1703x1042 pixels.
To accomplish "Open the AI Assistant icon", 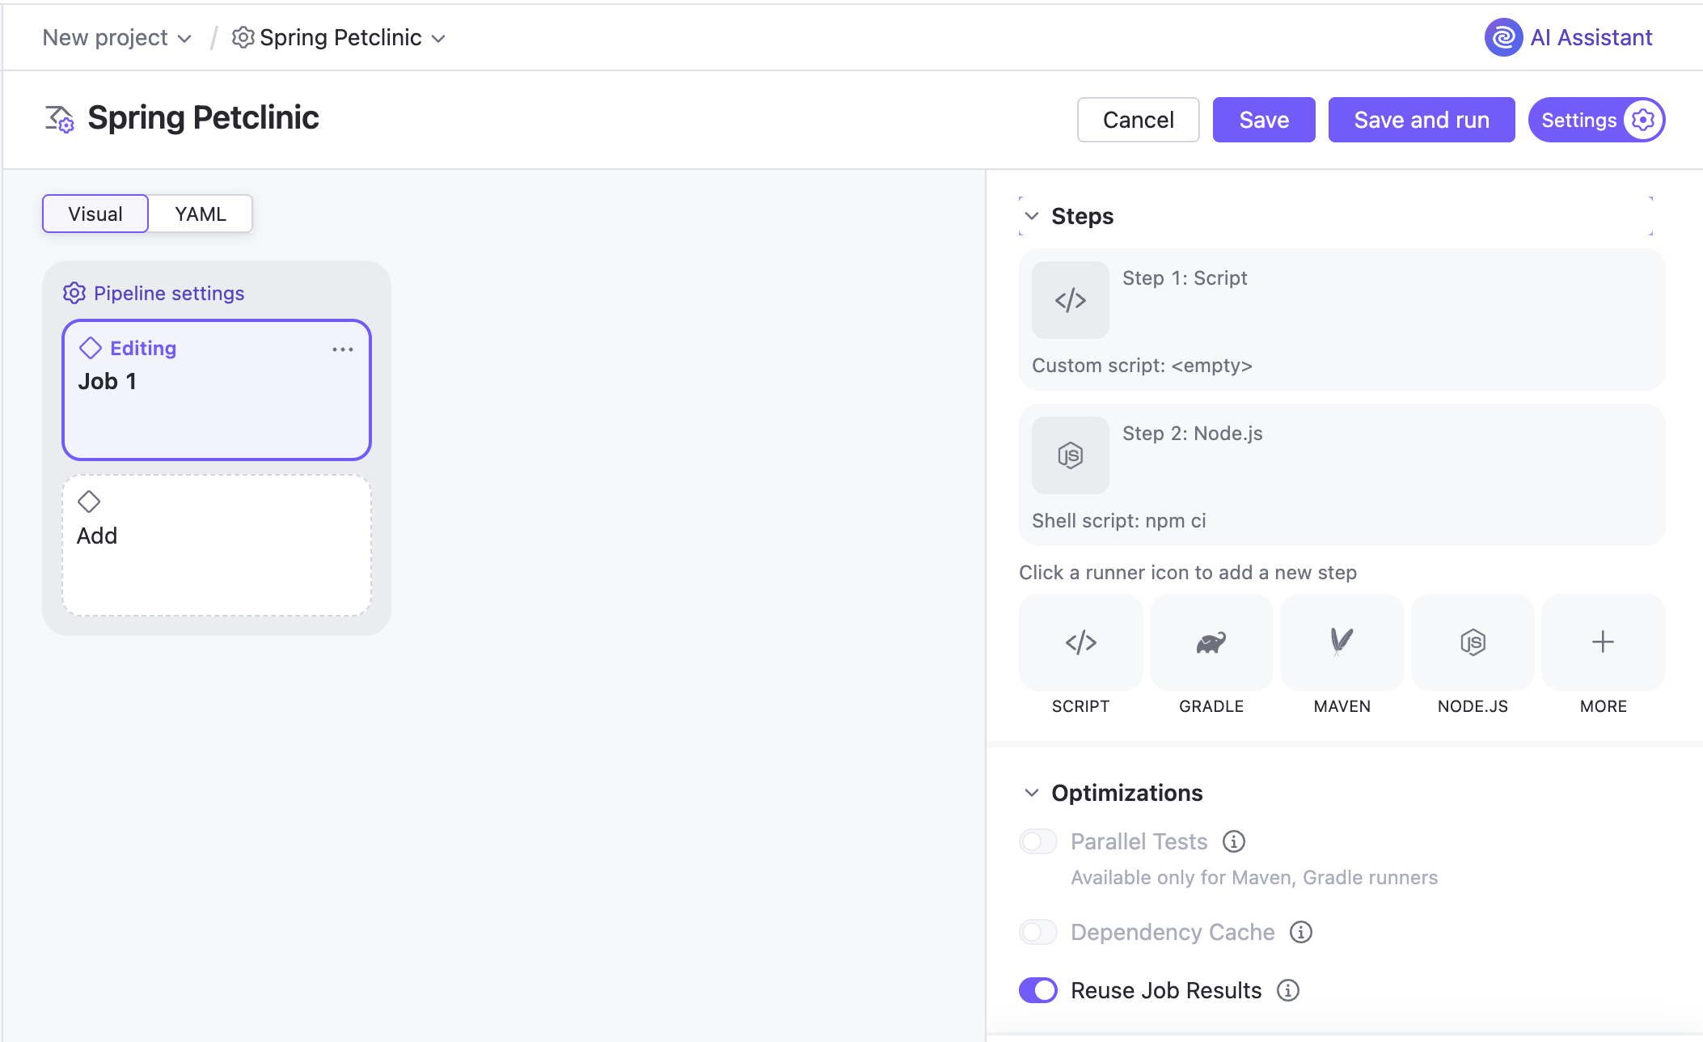I will pos(1503,37).
